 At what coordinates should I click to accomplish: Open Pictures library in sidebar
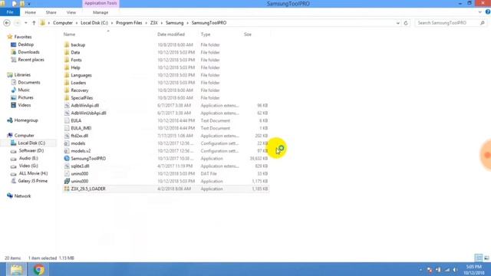25,97
